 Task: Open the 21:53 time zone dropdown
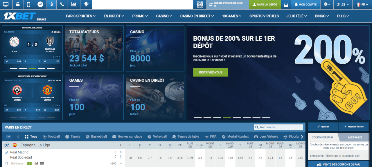click(x=343, y=4)
